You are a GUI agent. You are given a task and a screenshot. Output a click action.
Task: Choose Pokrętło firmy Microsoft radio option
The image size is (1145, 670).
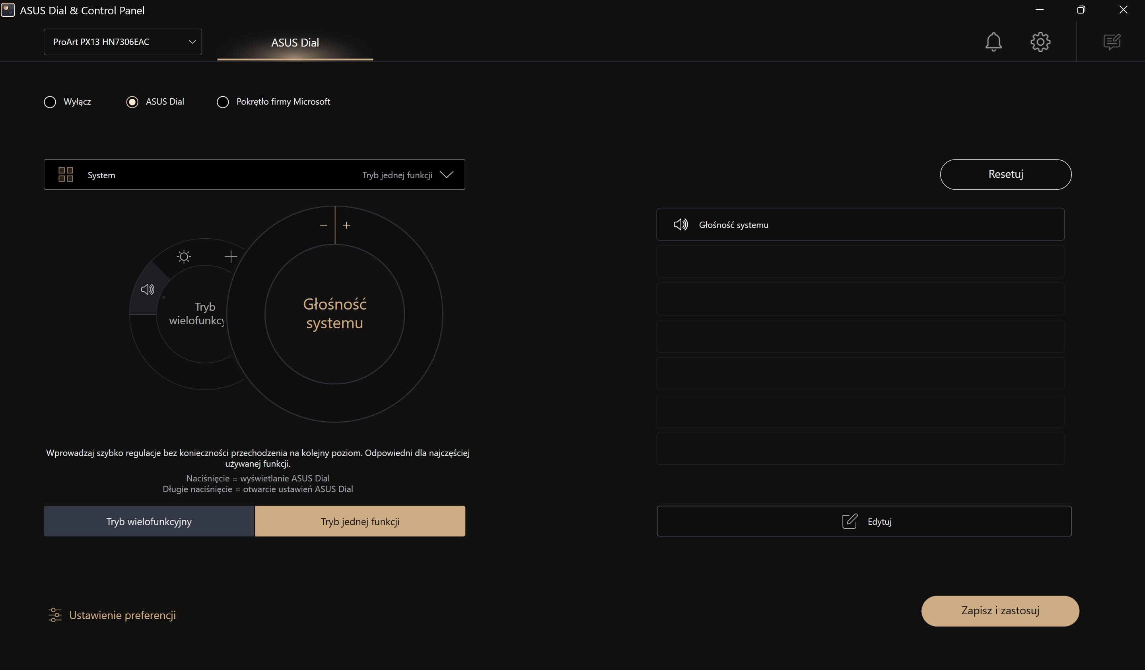coord(223,102)
